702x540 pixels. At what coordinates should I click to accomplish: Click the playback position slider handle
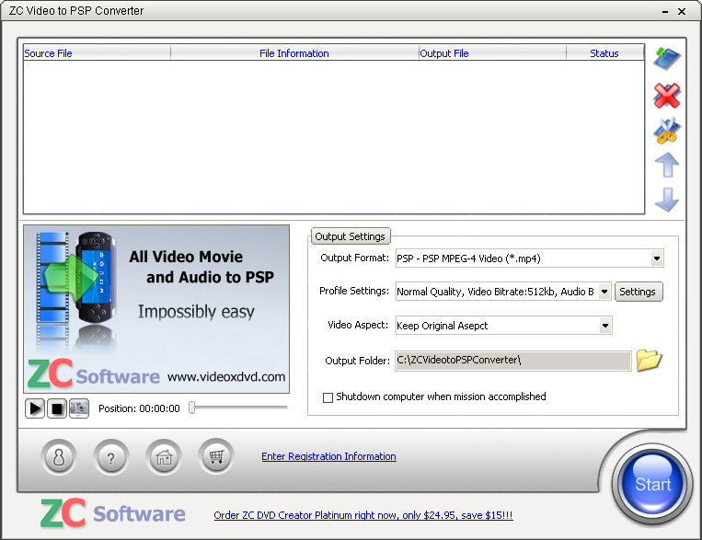(x=192, y=408)
